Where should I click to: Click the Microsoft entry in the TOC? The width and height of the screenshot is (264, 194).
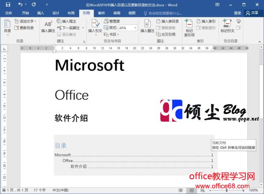pos(62,155)
